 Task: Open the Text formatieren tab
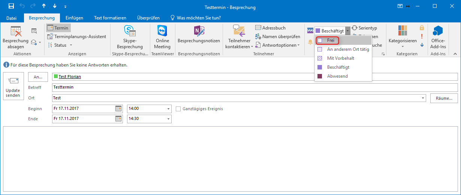110,18
